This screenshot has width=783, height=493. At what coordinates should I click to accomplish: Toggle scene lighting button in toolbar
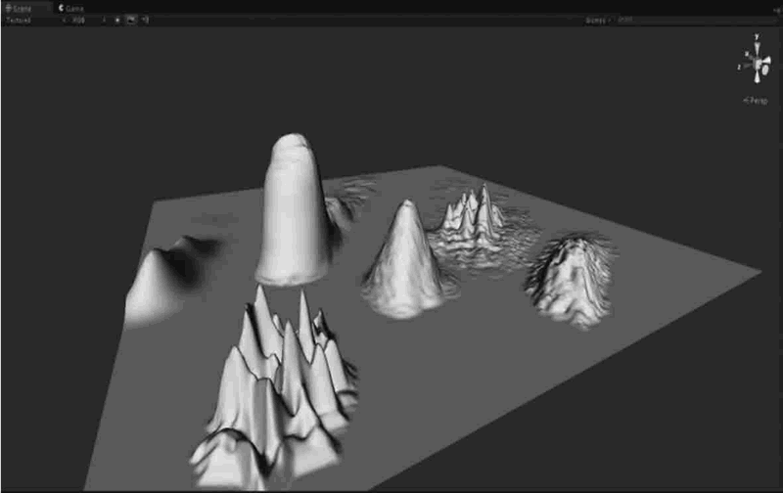[x=117, y=19]
